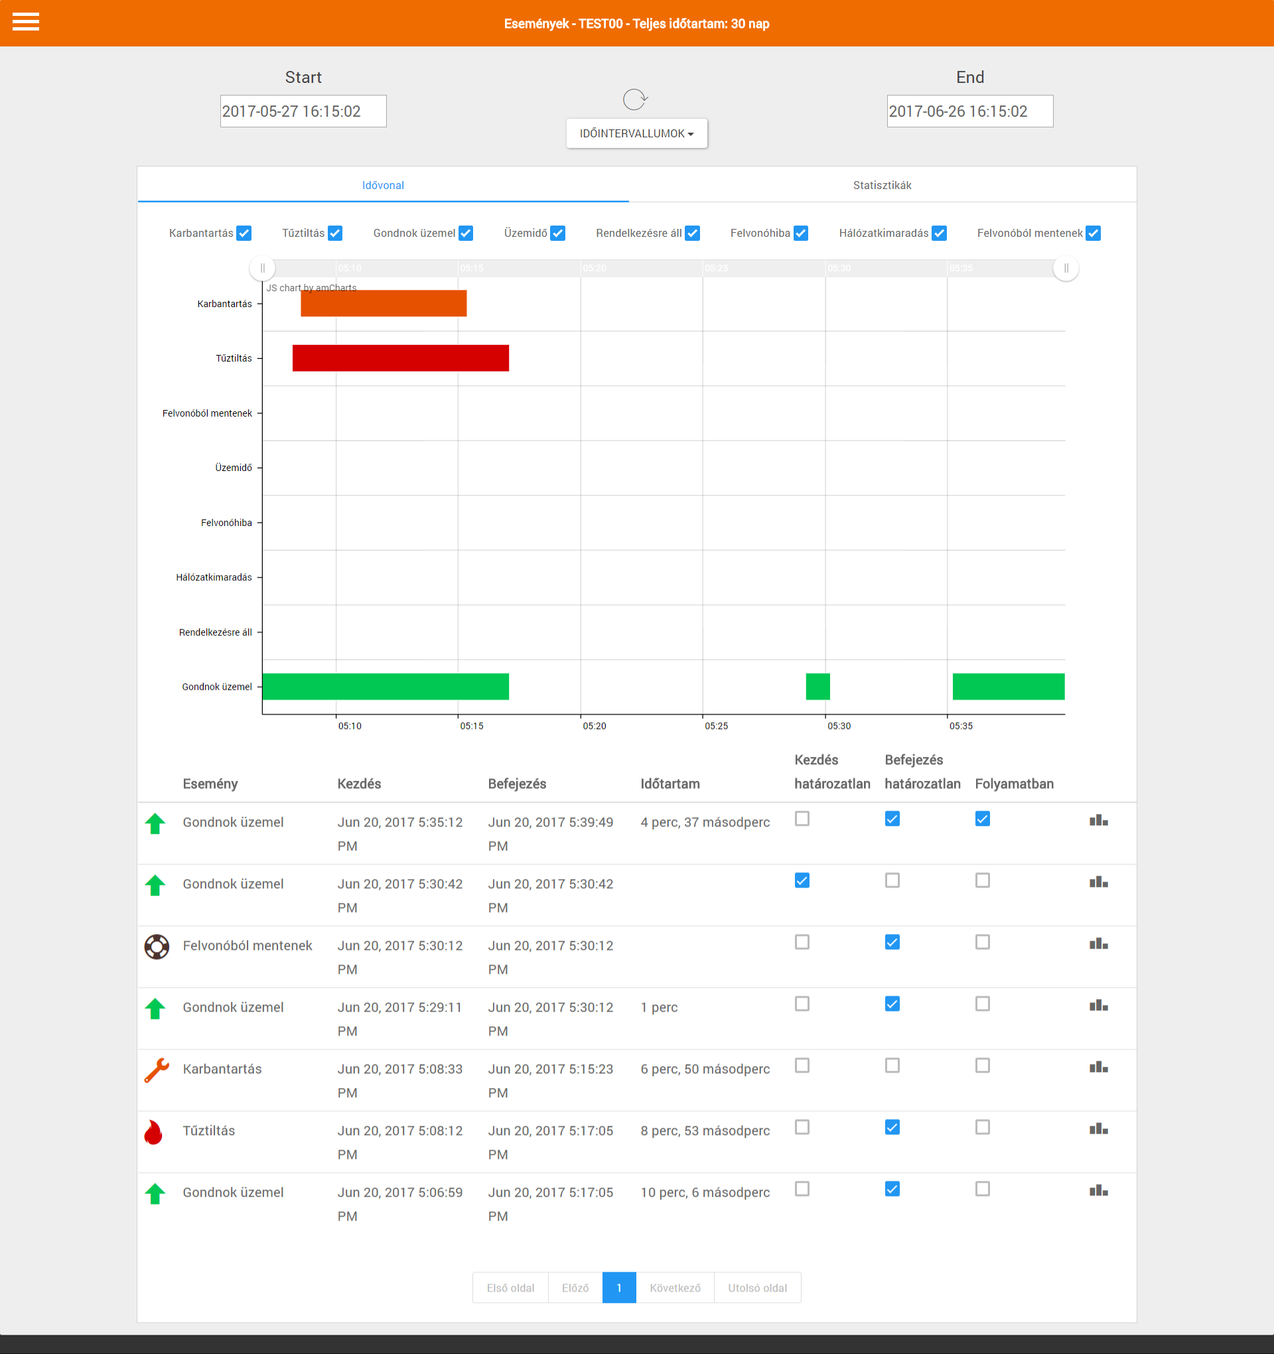This screenshot has height=1354, width=1274.
Task: Open statistics chart icon for Karbantartás row
Action: click(x=1098, y=1067)
